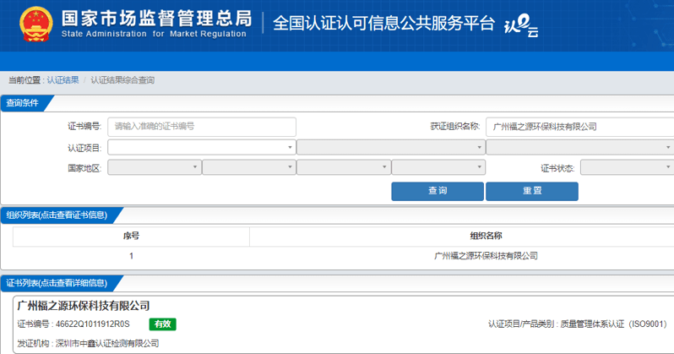
Task: Click 全国认证认可信息公共服务平台 header title
Action: click(x=383, y=23)
